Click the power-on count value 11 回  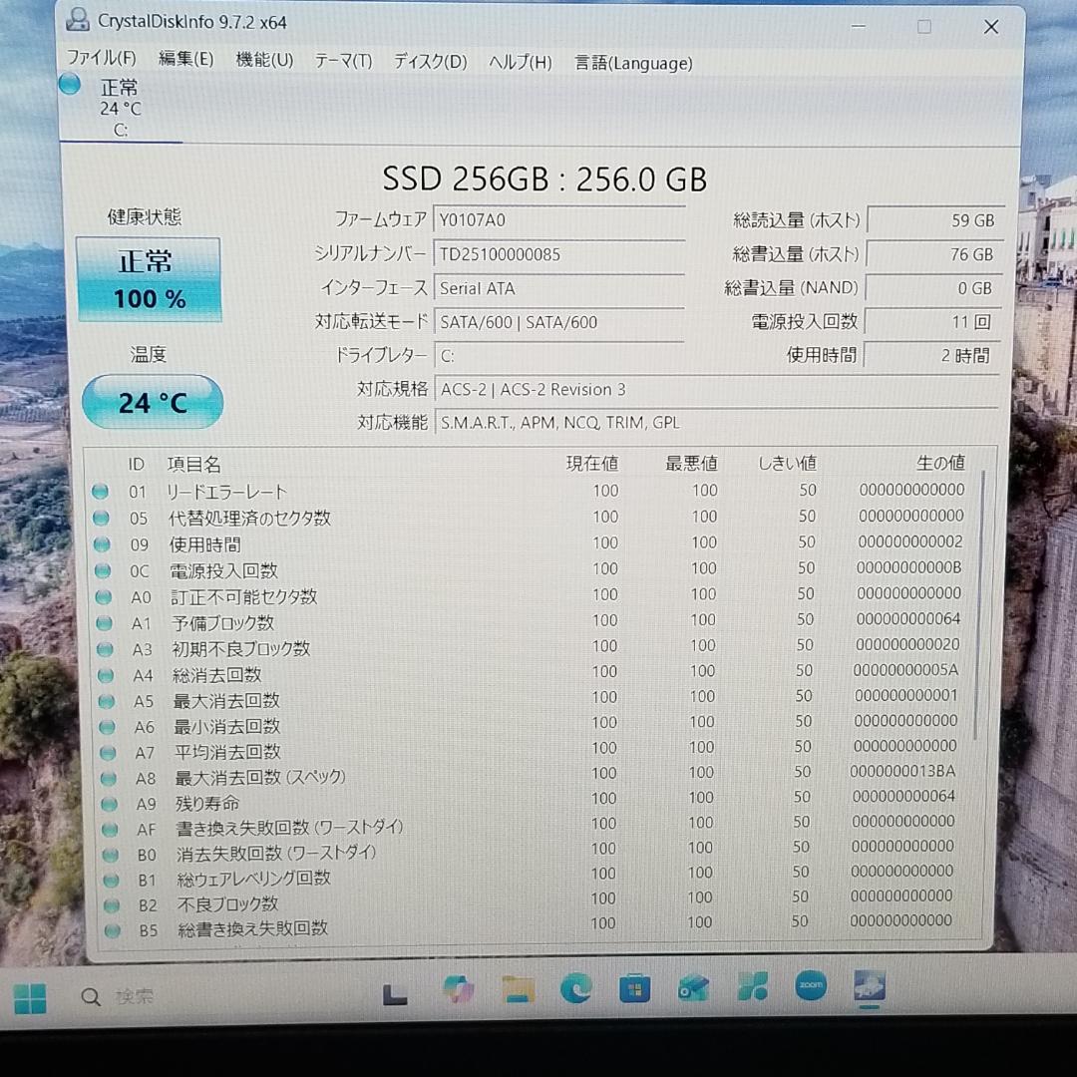point(933,322)
